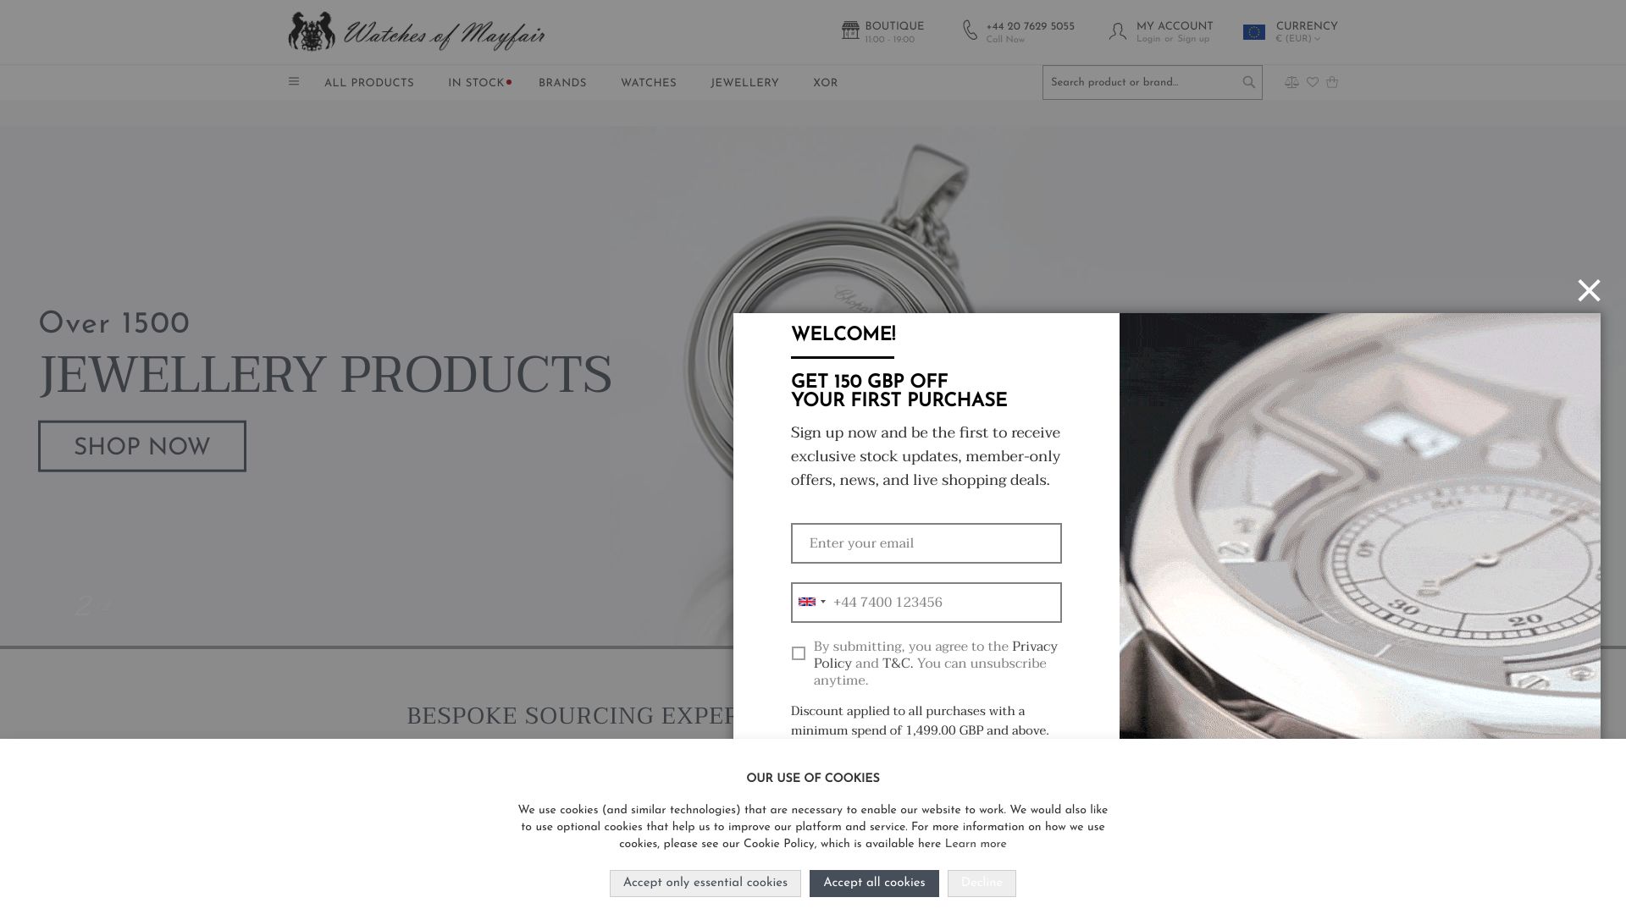
Task: Open the Jewellery menu item
Action: [744, 83]
